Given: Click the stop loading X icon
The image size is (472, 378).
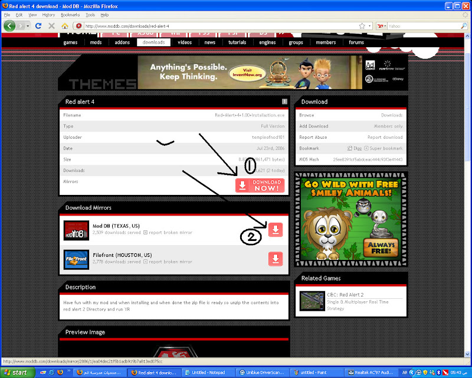Looking at the screenshot, I should 51,26.
